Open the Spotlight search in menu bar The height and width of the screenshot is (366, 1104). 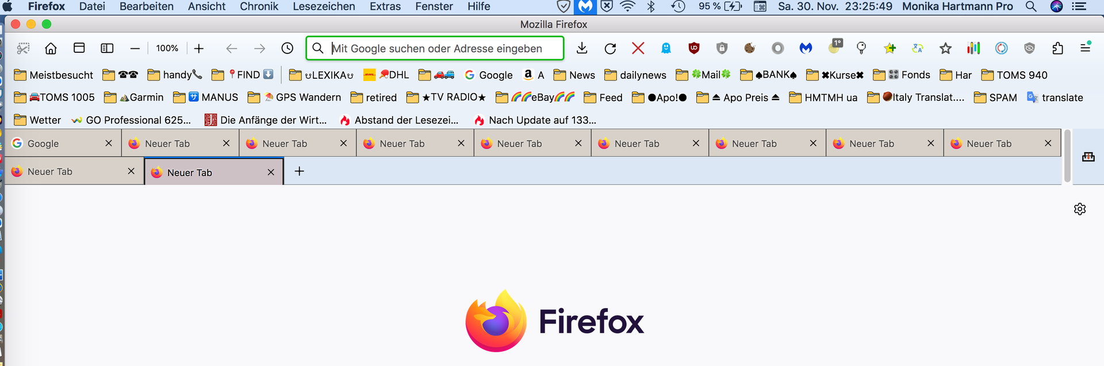click(1031, 6)
